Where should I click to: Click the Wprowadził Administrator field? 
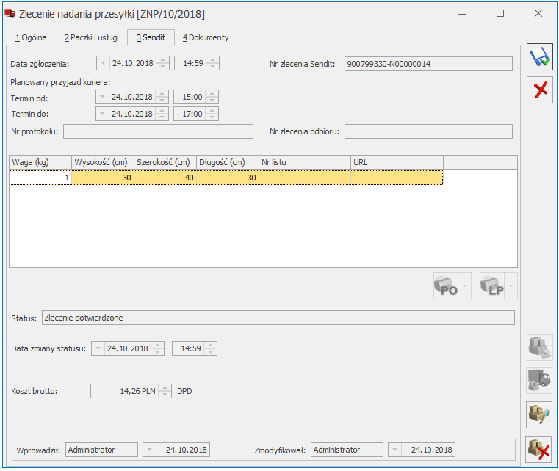[101, 450]
